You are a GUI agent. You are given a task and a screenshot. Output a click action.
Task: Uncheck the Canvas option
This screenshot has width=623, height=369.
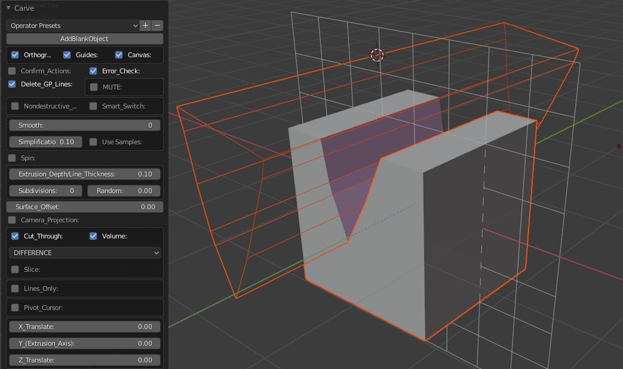(119, 55)
